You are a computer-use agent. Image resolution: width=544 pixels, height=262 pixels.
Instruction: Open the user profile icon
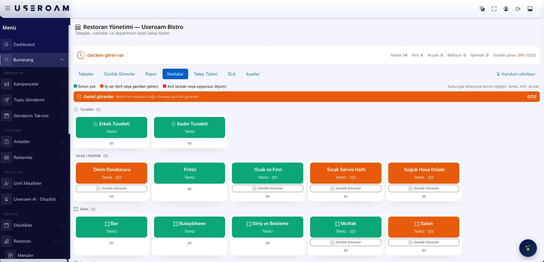(506, 9)
